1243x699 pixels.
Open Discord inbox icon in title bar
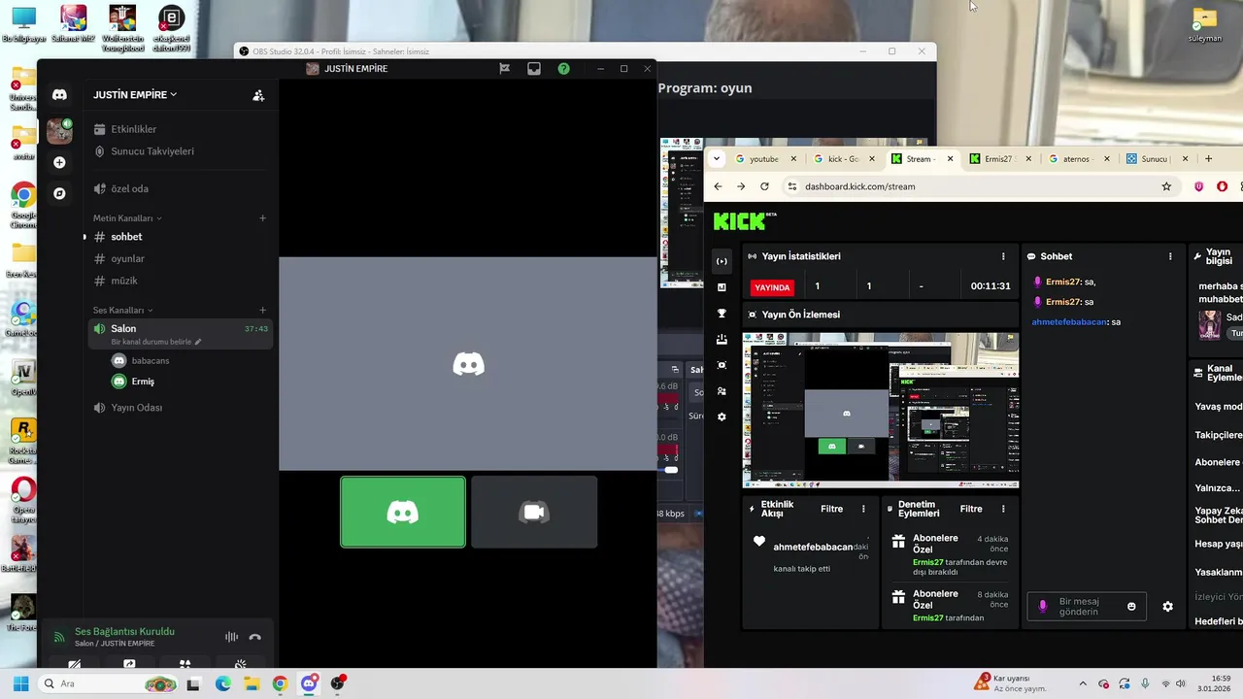point(534,69)
